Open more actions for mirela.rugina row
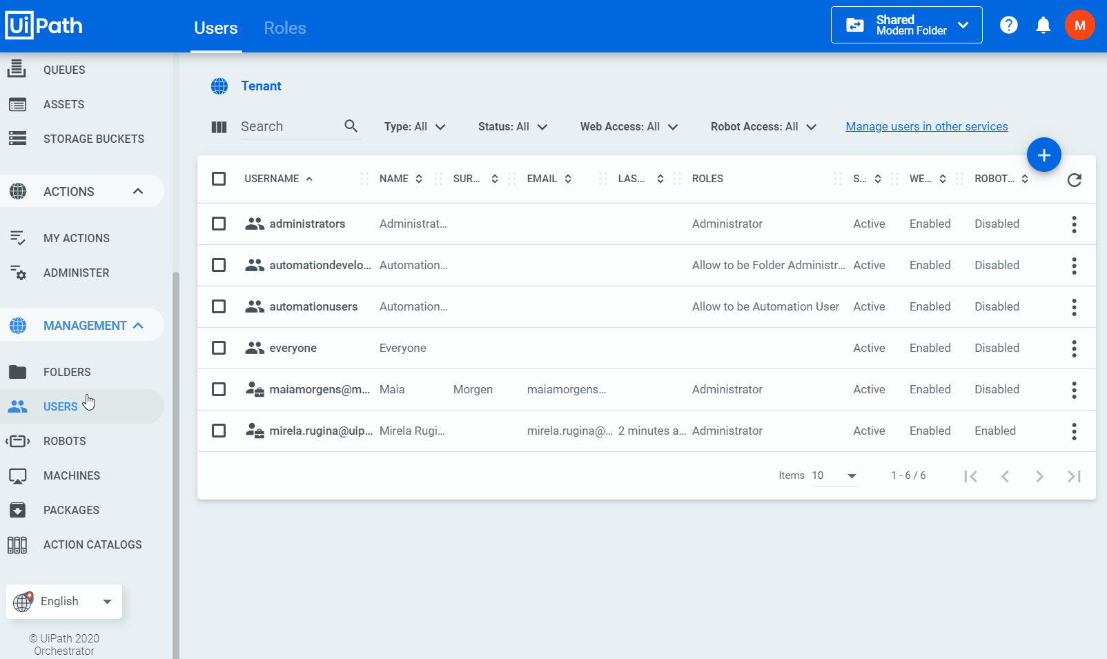Screen dimensions: 1107x659 [1074, 431]
